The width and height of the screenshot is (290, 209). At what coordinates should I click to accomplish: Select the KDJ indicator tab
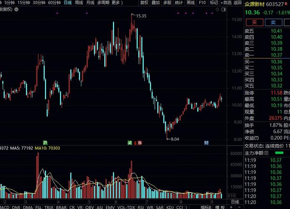coord(170,207)
